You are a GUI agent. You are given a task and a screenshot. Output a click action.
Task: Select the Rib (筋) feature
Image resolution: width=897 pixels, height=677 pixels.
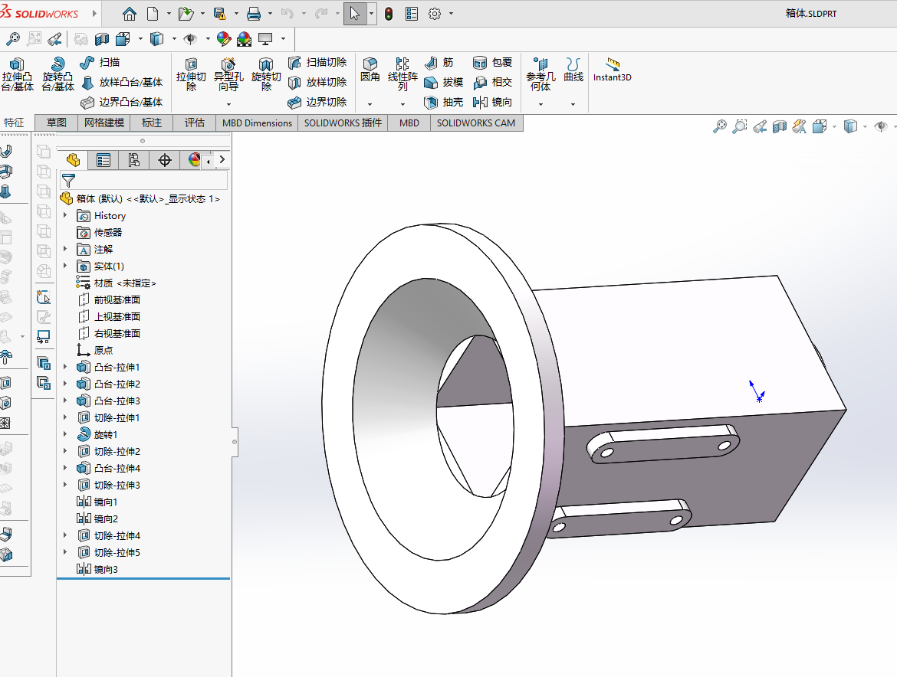[x=439, y=62]
